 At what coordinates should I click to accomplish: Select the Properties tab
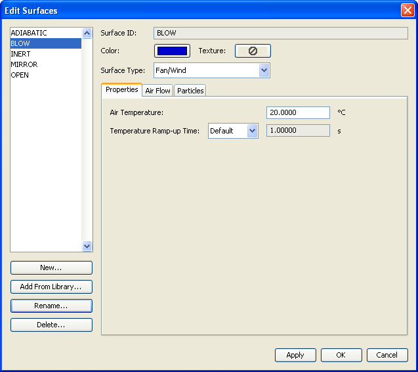click(121, 90)
